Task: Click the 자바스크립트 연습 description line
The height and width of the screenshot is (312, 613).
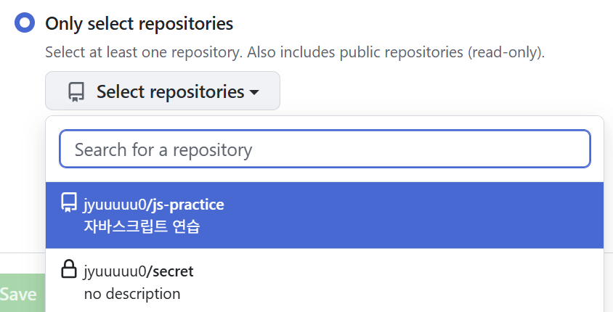Action: 142,226
